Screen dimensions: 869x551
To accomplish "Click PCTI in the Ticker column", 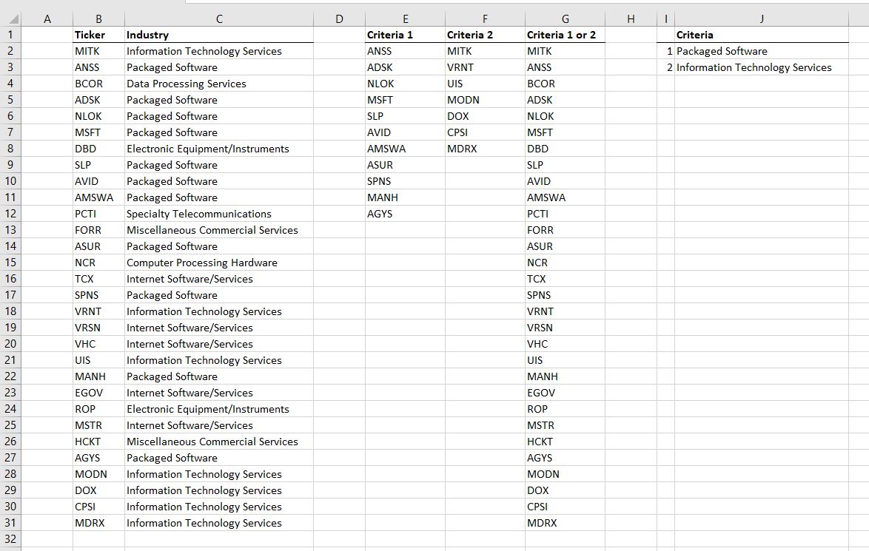I will pos(98,214).
